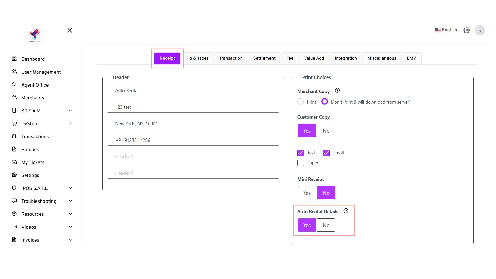Open the Value Add tab

coord(314,58)
